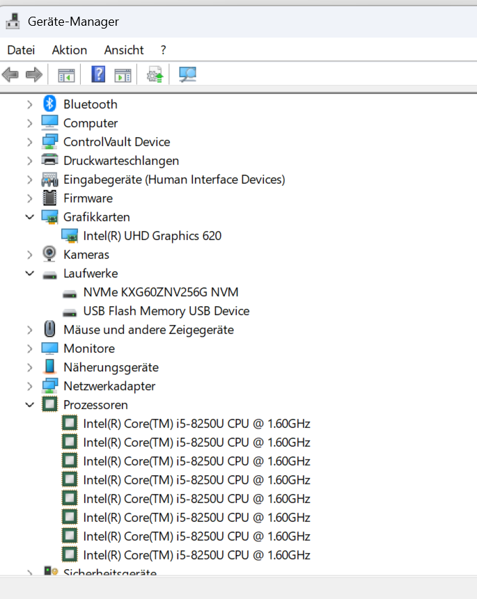Expand the Bluetooth node
Image resolution: width=477 pixels, height=599 pixels.
[x=30, y=104]
